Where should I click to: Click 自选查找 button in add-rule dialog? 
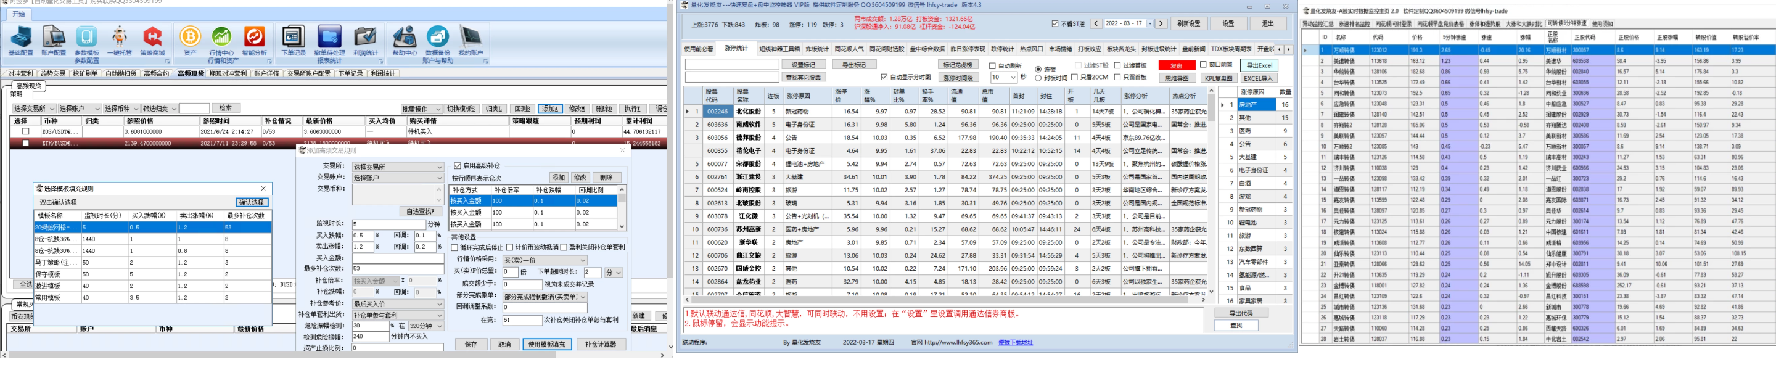421,212
